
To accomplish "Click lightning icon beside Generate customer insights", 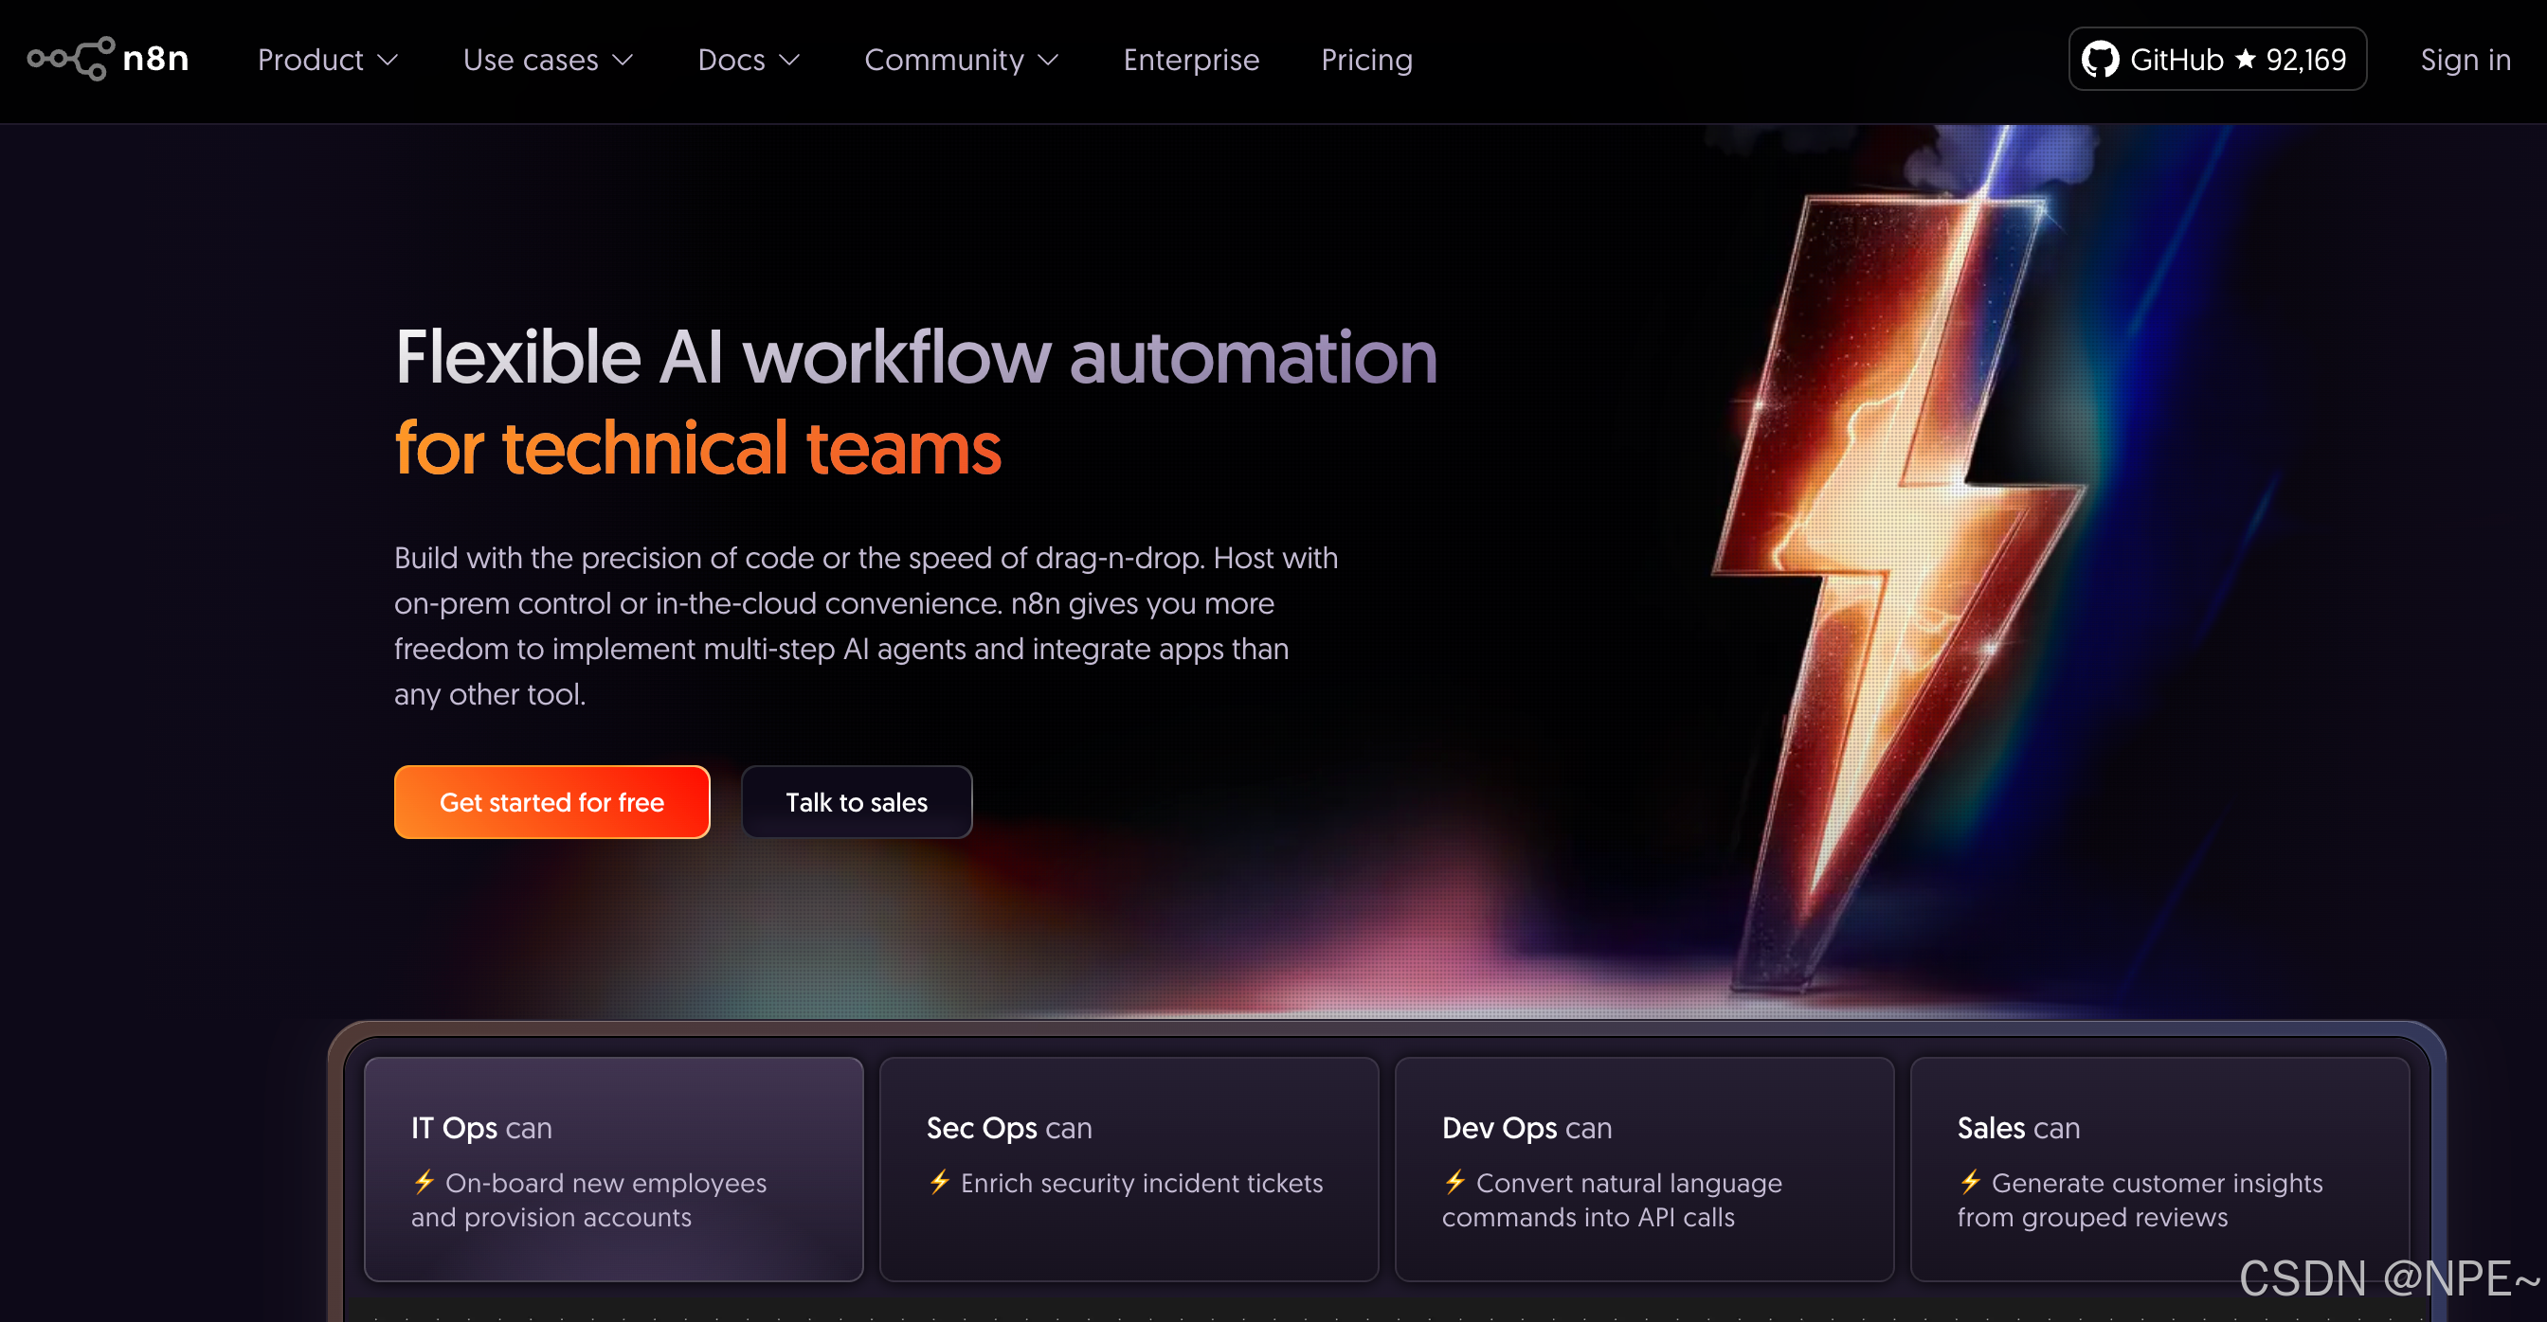I will (x=1971, y=1181).
